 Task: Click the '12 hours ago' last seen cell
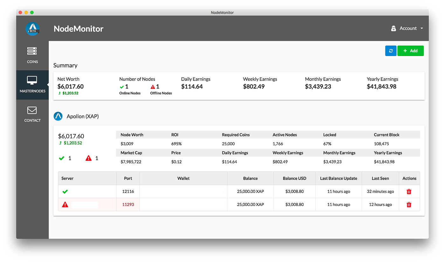[380, 204]
